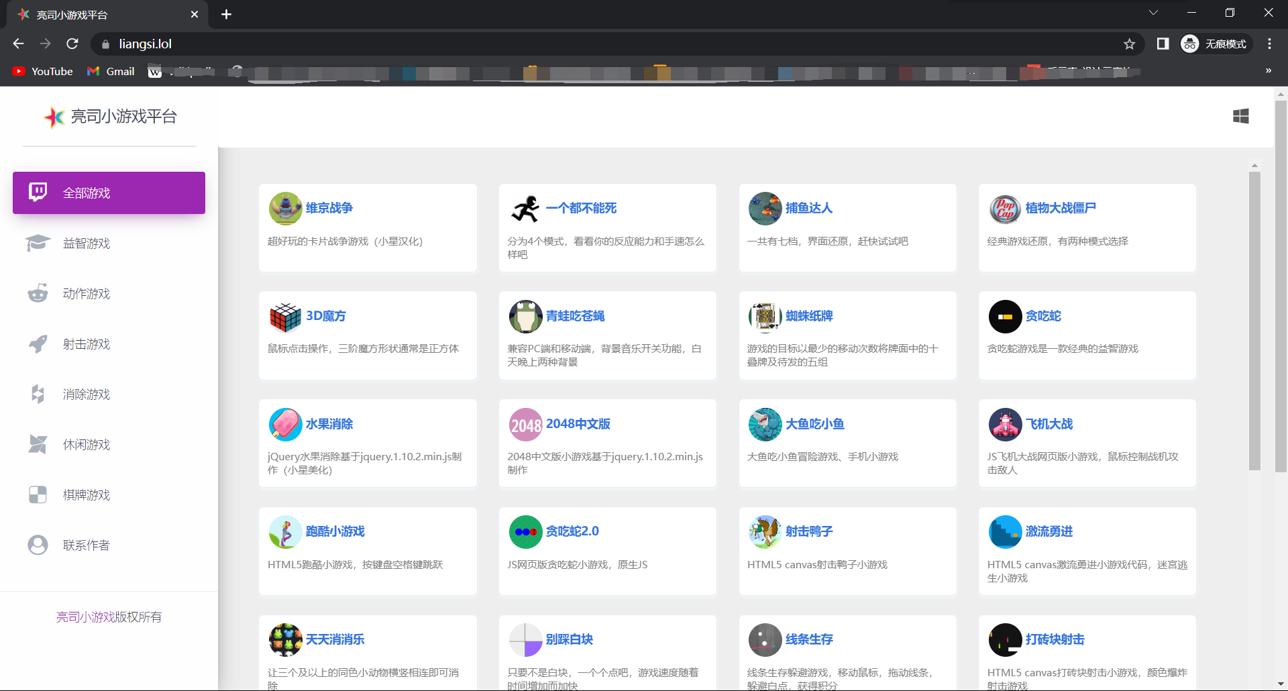Open the 大鱼吃小鱼 shark icon

point(765,425)
